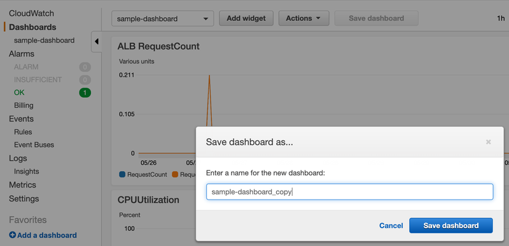Open Metrics in the sidebar
The width and height of the screenshot is (509, 246).
(x=22, y=185)
